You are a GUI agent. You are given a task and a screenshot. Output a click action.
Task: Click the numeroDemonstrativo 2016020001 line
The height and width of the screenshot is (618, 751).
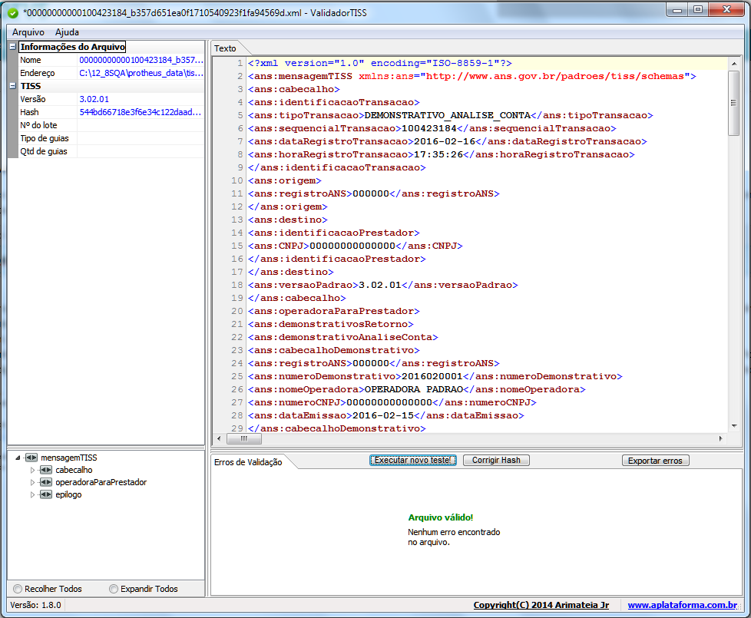click(435, 376)
